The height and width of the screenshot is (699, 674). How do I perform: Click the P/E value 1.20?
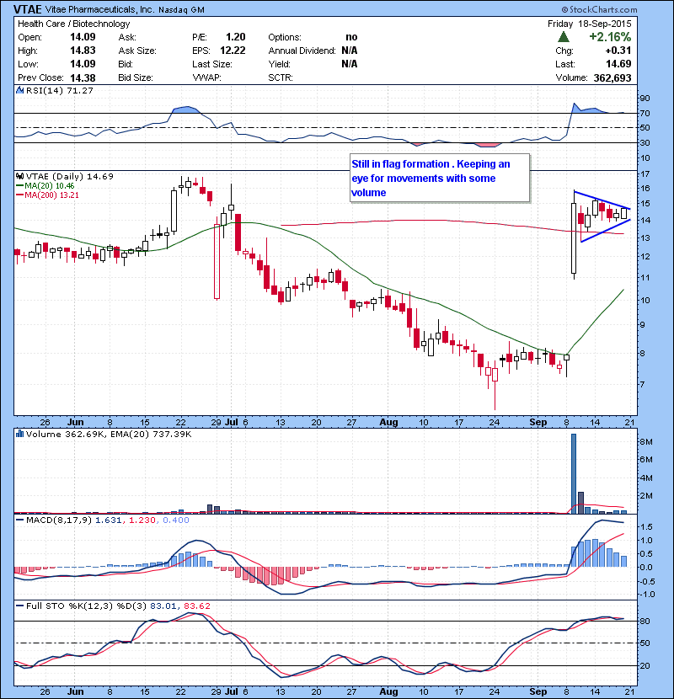[x=236, y=36]
